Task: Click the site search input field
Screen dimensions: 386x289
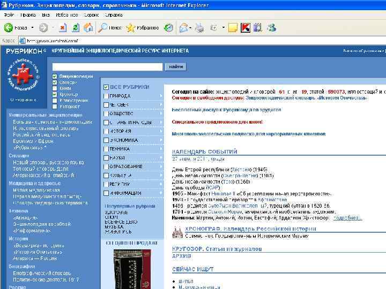Action: (107, 66)
